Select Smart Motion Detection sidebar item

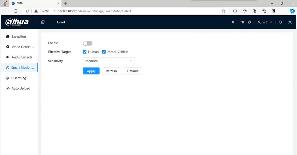(x=19, y=68)
